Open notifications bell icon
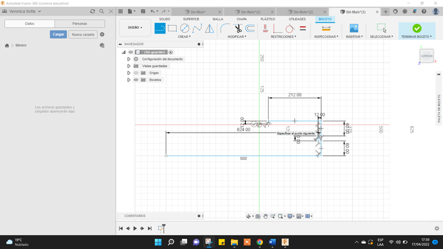Screen dimensions: 443x249 coord(414,11)
